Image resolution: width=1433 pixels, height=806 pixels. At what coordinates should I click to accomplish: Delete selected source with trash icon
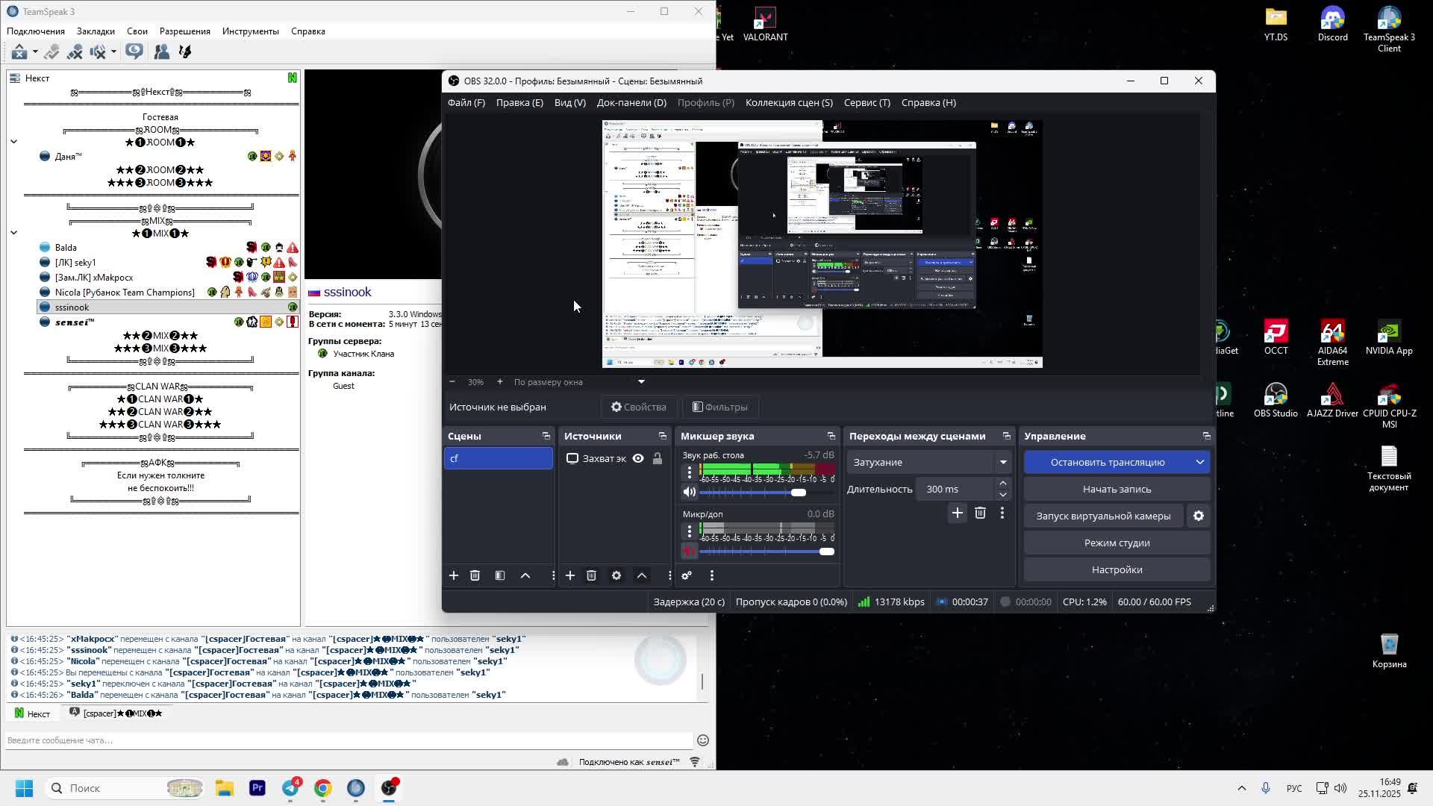click(591, 575)
